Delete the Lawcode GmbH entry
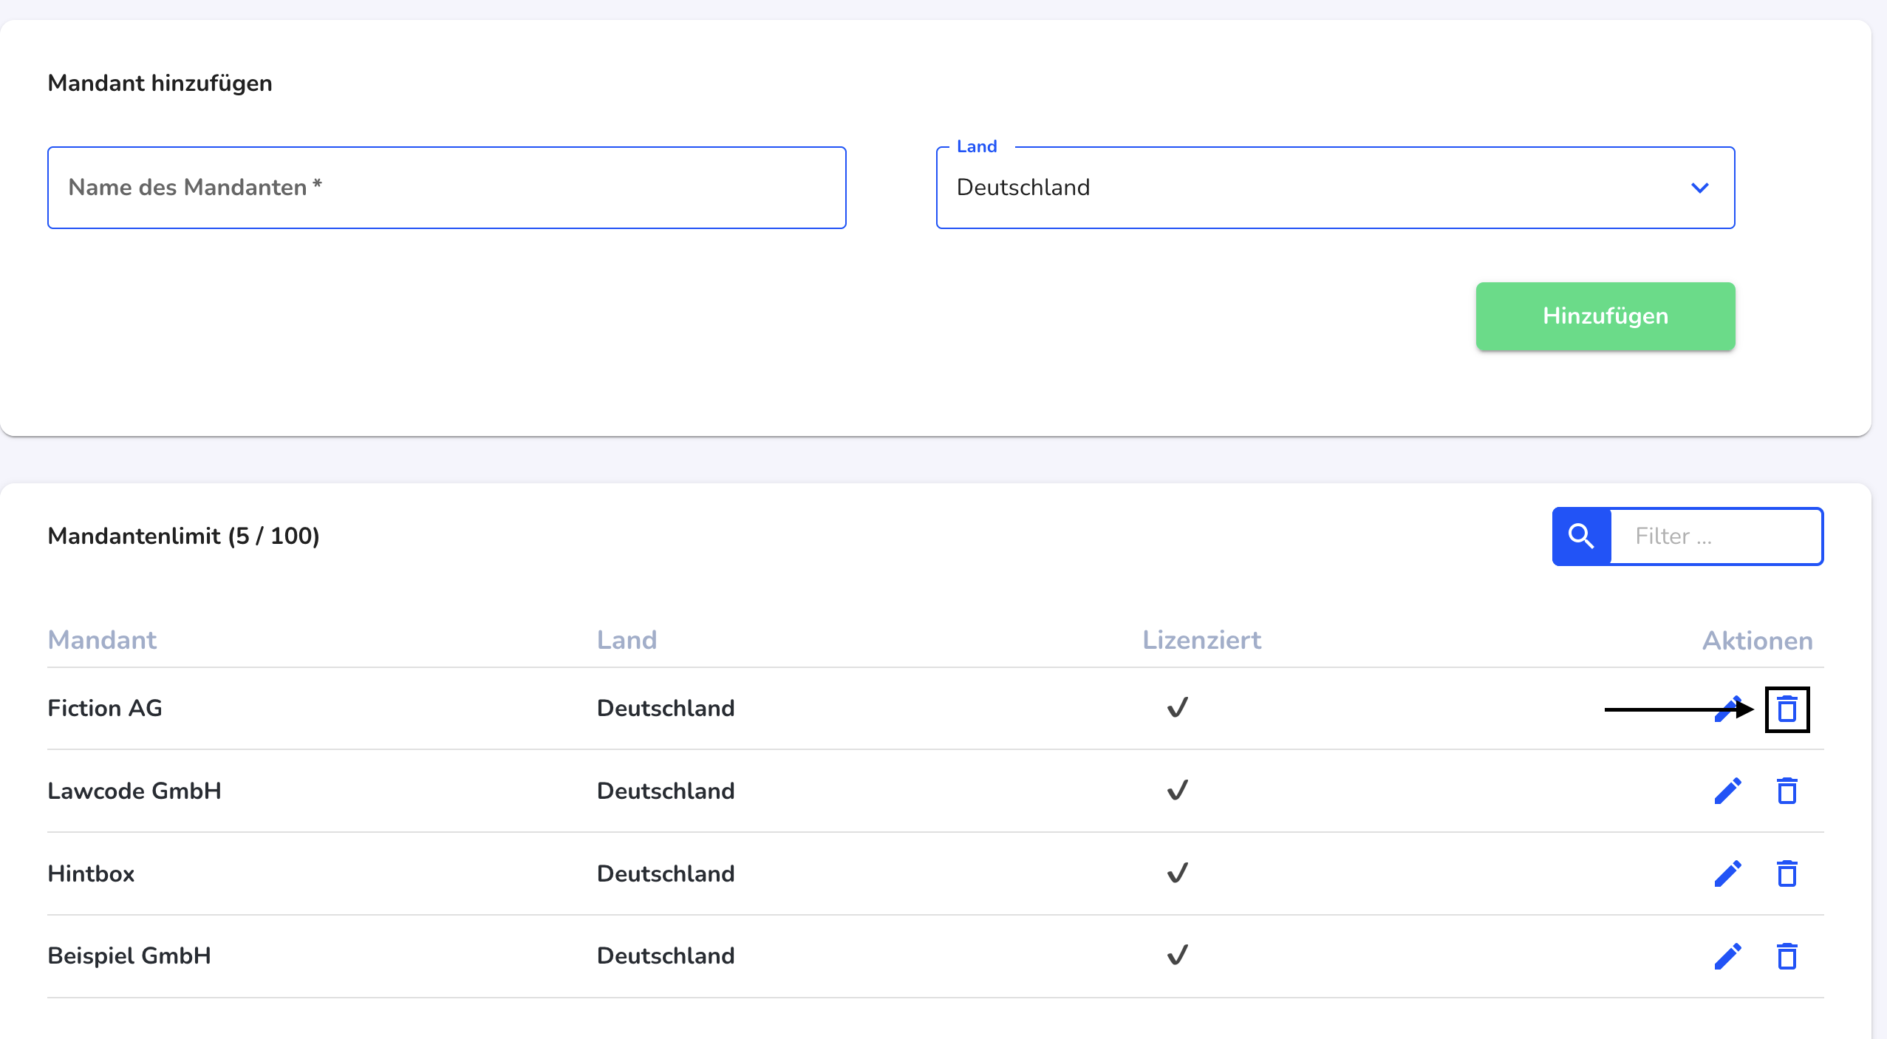Viewport: 1887px width, 1039px height. [x=1787, y=791]
